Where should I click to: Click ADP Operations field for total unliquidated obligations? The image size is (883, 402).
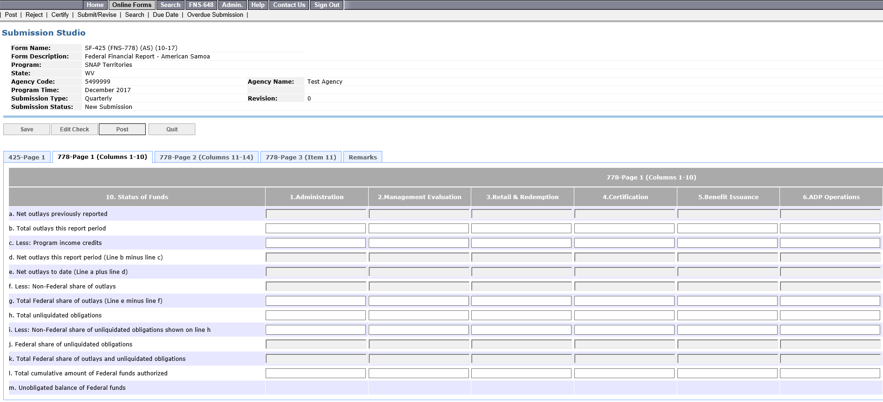[830, 316]
